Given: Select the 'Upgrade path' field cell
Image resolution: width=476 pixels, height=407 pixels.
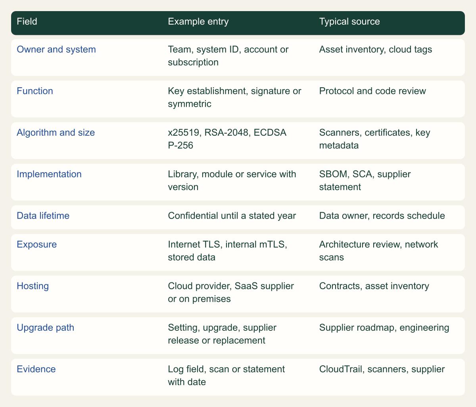Looking at the screenshot, I should point(86,336).
